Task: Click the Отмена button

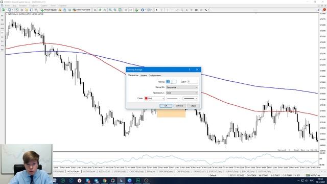Action: click(179, 106)
